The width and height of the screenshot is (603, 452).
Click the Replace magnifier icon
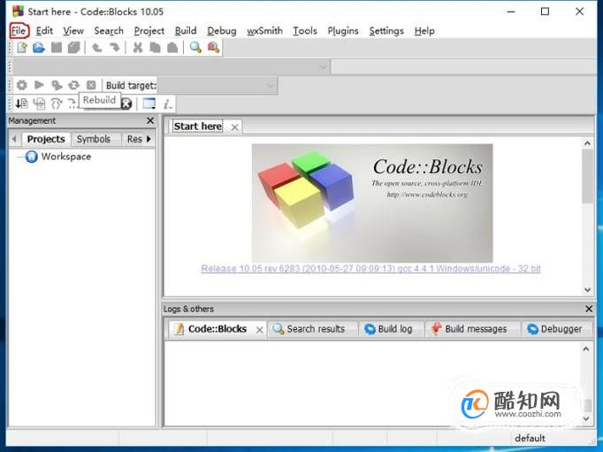point(213,48)
